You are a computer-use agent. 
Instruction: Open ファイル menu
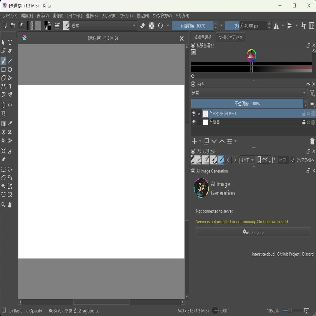click(10, 16)
